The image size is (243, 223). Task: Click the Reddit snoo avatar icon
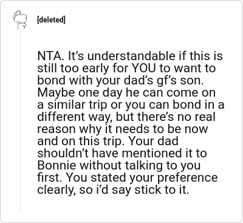[20, 20]
